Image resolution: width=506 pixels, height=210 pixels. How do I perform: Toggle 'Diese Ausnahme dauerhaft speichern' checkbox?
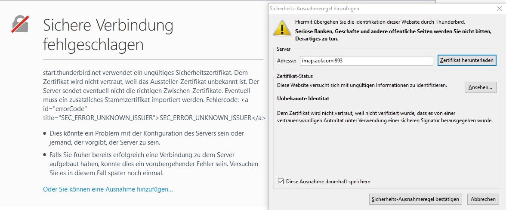pyautogui.click(x=281, y=182)
